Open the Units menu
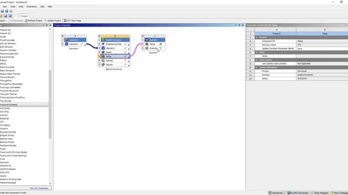 point(21,6)
